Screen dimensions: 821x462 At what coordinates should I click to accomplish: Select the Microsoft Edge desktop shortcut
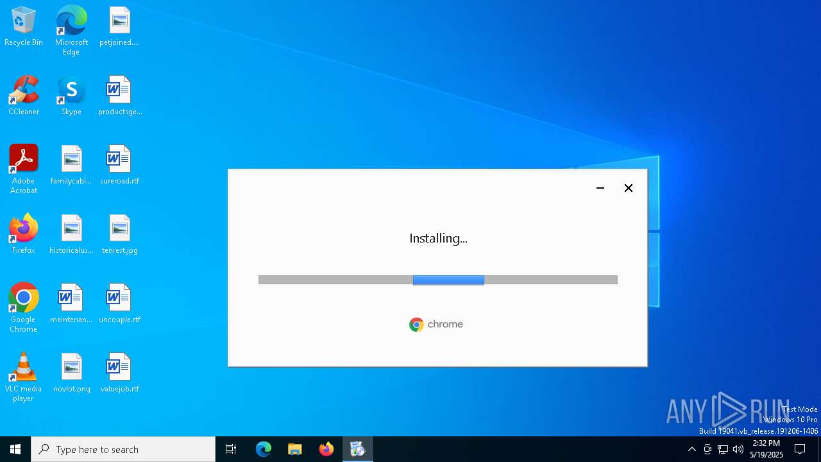click(71, 31)
